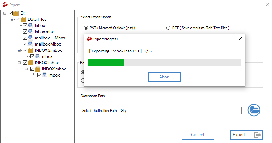Click the mail icon of mbox under nested INBOX.mbox
Screen dimensions: 272x143
tap(45, 75)
